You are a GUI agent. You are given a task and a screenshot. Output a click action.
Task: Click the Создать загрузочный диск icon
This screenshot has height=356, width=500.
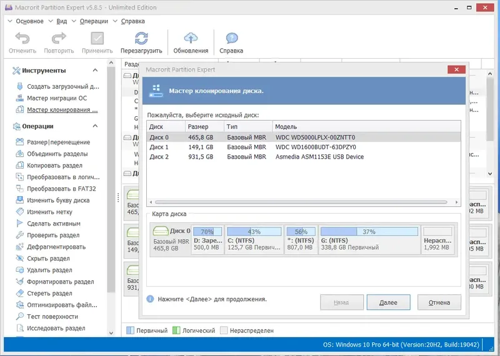click(20, 86)
